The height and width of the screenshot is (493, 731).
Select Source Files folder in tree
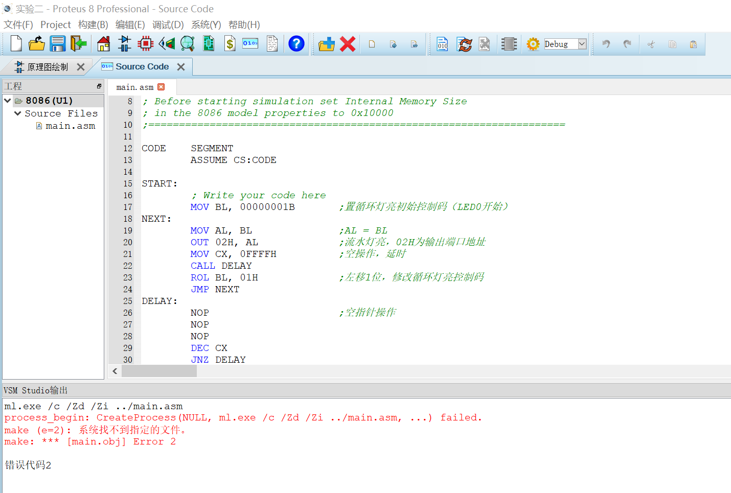coord(61,113)
